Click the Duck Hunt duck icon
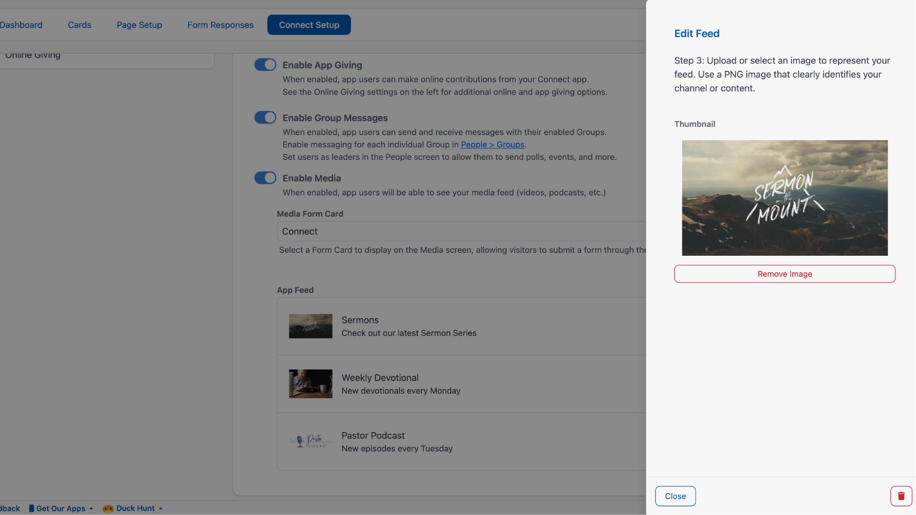This screenshot has width=916, height=515. 108,508
